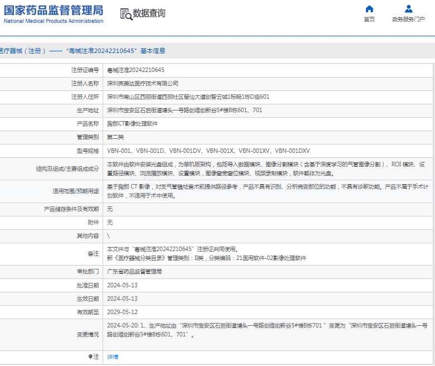
Task: Click the 数据查询 search document icon
Action: [x=126, y=14]
